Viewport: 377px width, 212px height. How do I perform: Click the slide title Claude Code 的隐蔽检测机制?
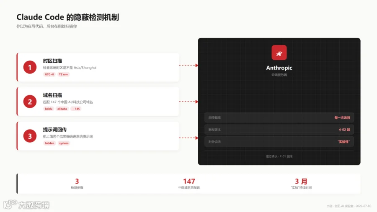(67, 17)
